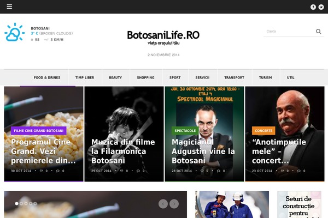Image resolution: width=328 pixels, height=218 pixels.
Task: Open the Food & Drinks menu
Action: click(x=47, y=77)
